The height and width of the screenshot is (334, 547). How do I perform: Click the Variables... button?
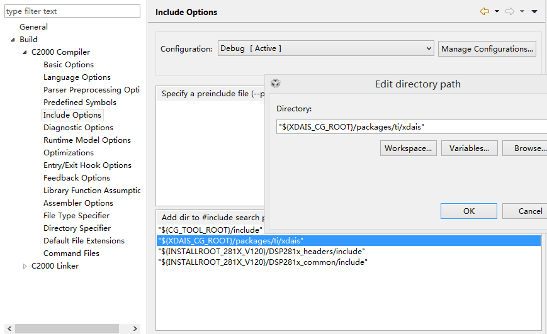(x=469, y=148)
